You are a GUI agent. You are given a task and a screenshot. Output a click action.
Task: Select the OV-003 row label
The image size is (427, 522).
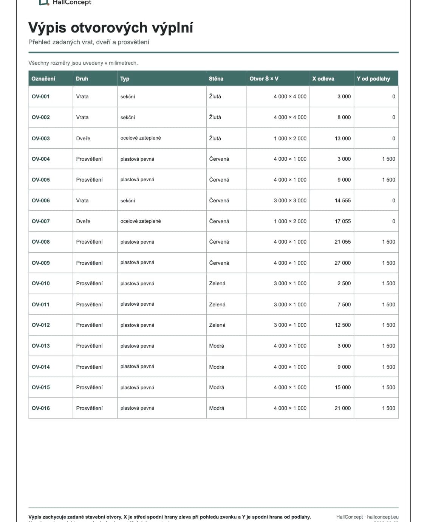tap(41, 138)
